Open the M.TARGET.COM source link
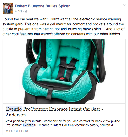Screen dimensions: 128x137 tap(17, 131)
